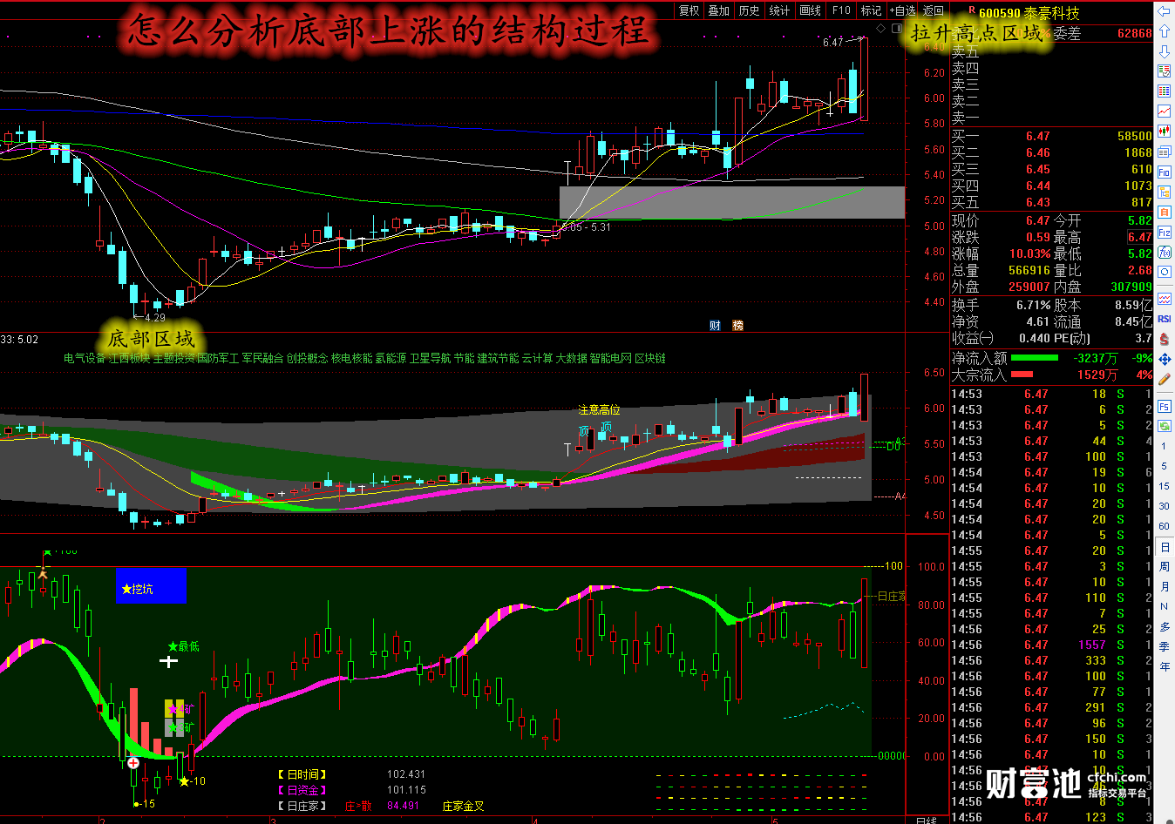Viewport: 1175px width, 824px height.
Task: Open the multi-color grid table icon
Action: point(1164,91)
